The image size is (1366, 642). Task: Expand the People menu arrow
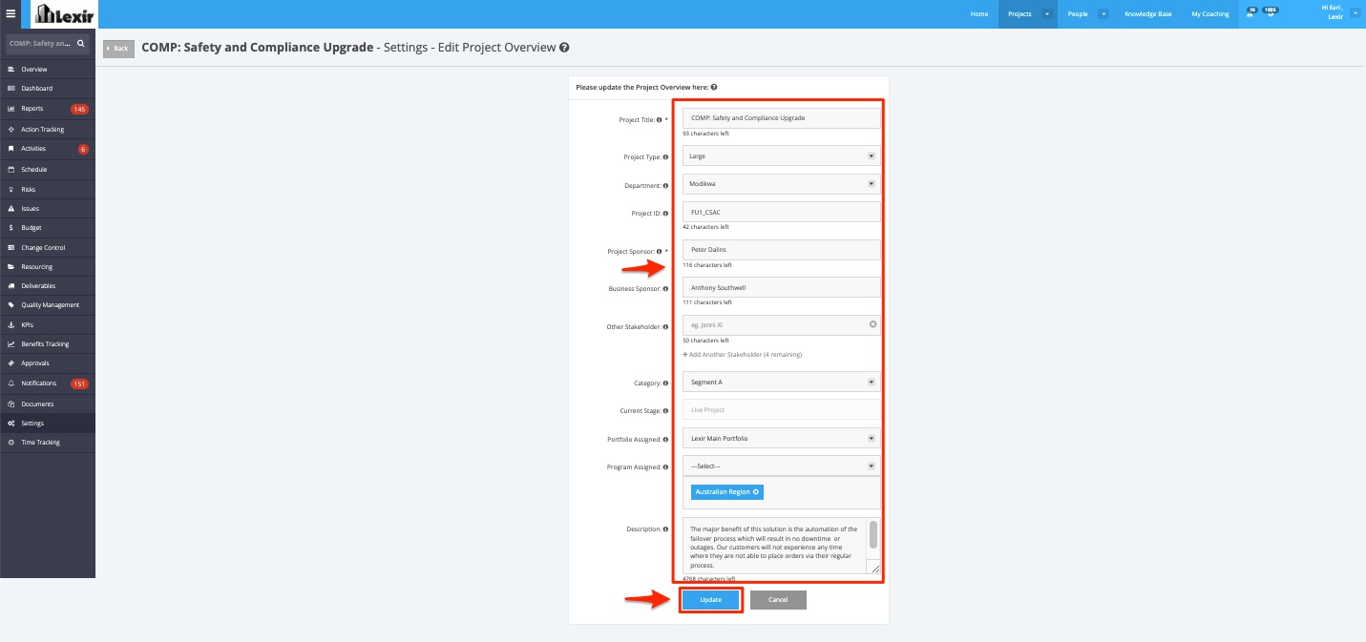coord(1103,14)
